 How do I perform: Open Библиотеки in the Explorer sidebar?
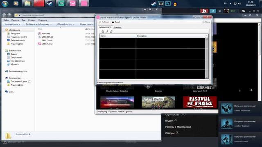(13, 51)
